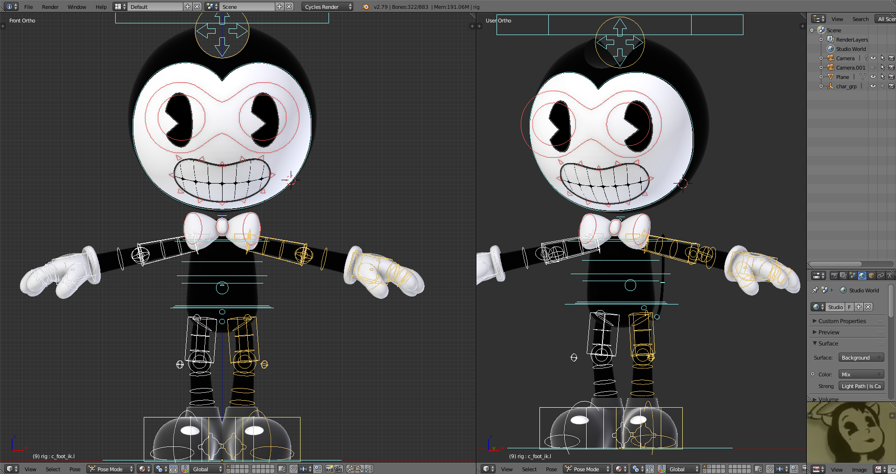Toggle visibility of Camera object
Viewport: 896px width, 474px height.
pos(873,58)
